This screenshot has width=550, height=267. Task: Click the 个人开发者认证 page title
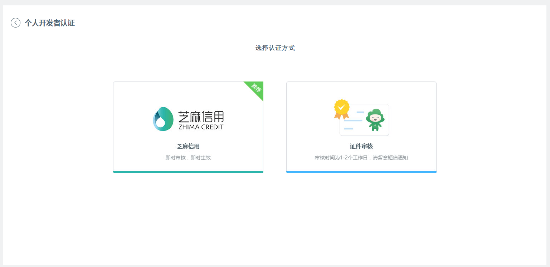pos(50,23)
